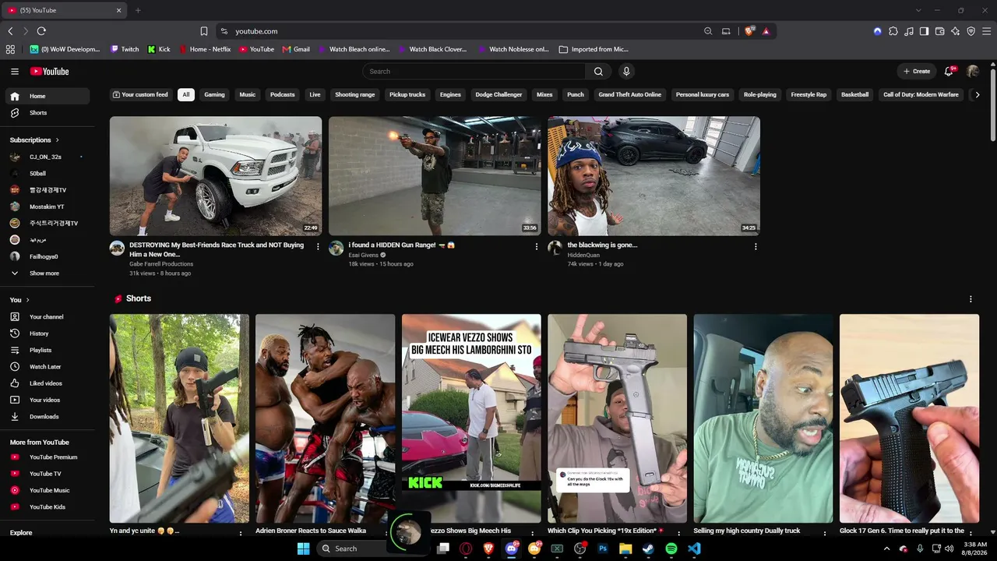Play the DESTROYING My Best-Friends Race Truck thumbnail
The height and width of the screenshot is (561, 997).
pos(216,176)
